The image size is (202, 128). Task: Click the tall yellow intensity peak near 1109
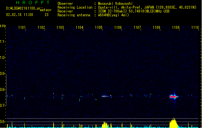173,123
